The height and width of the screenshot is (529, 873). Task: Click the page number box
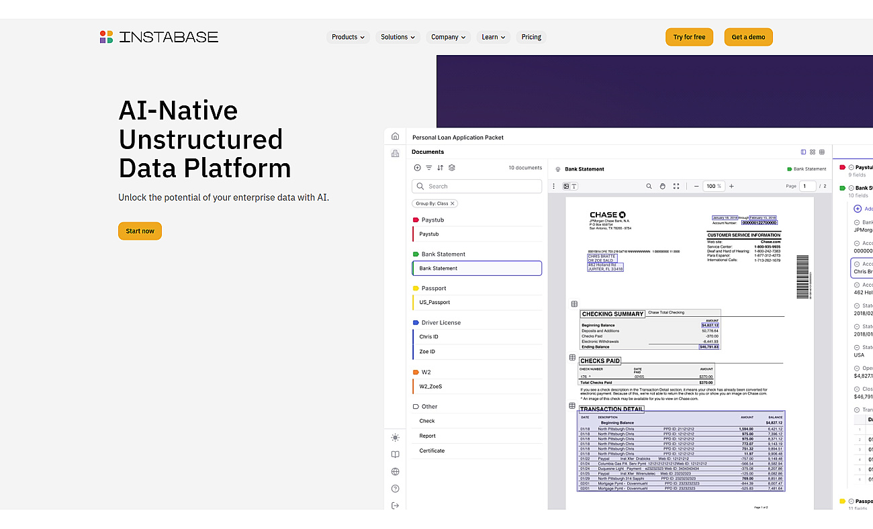click(808, 186)
